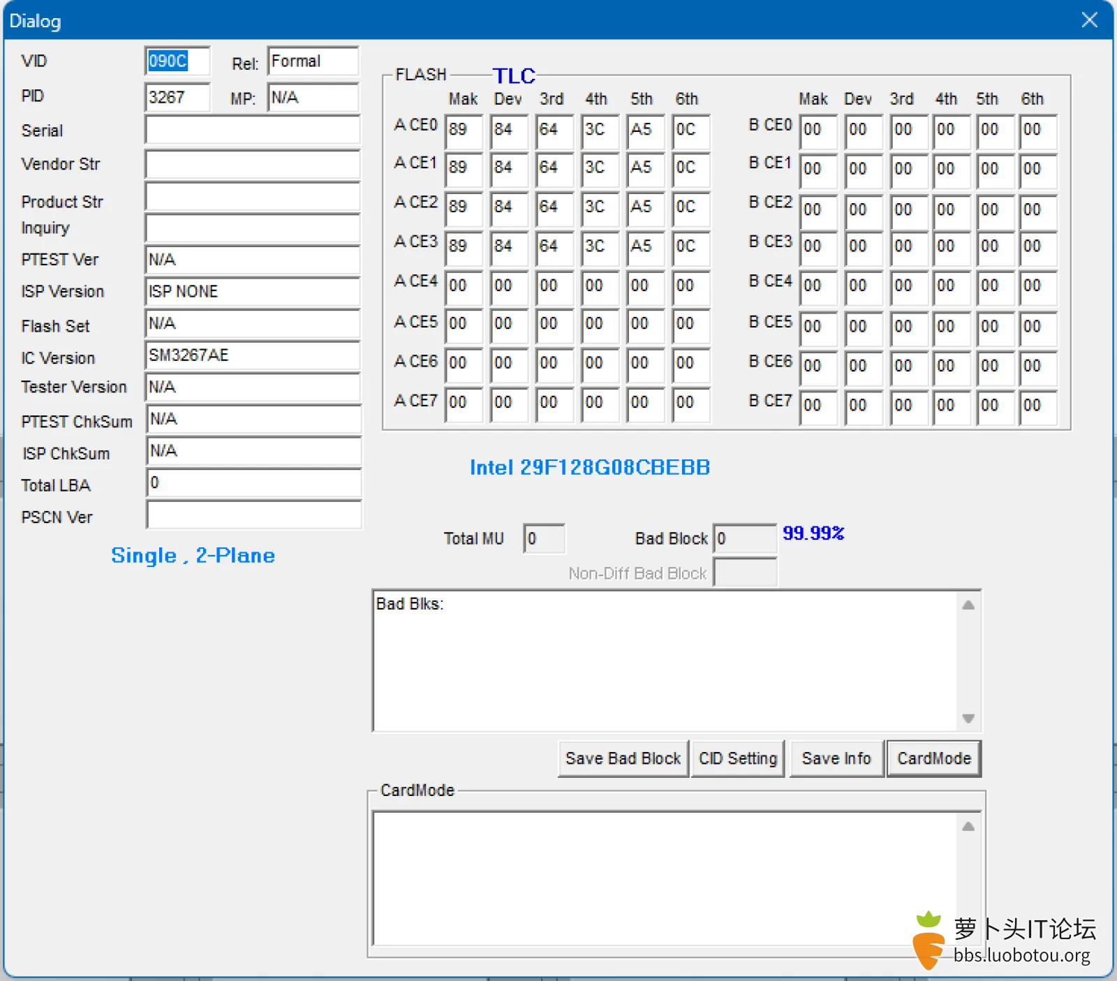Close the Dialog window
Viewport: 1117px width, 981px height.
[x=1090, y=20]
